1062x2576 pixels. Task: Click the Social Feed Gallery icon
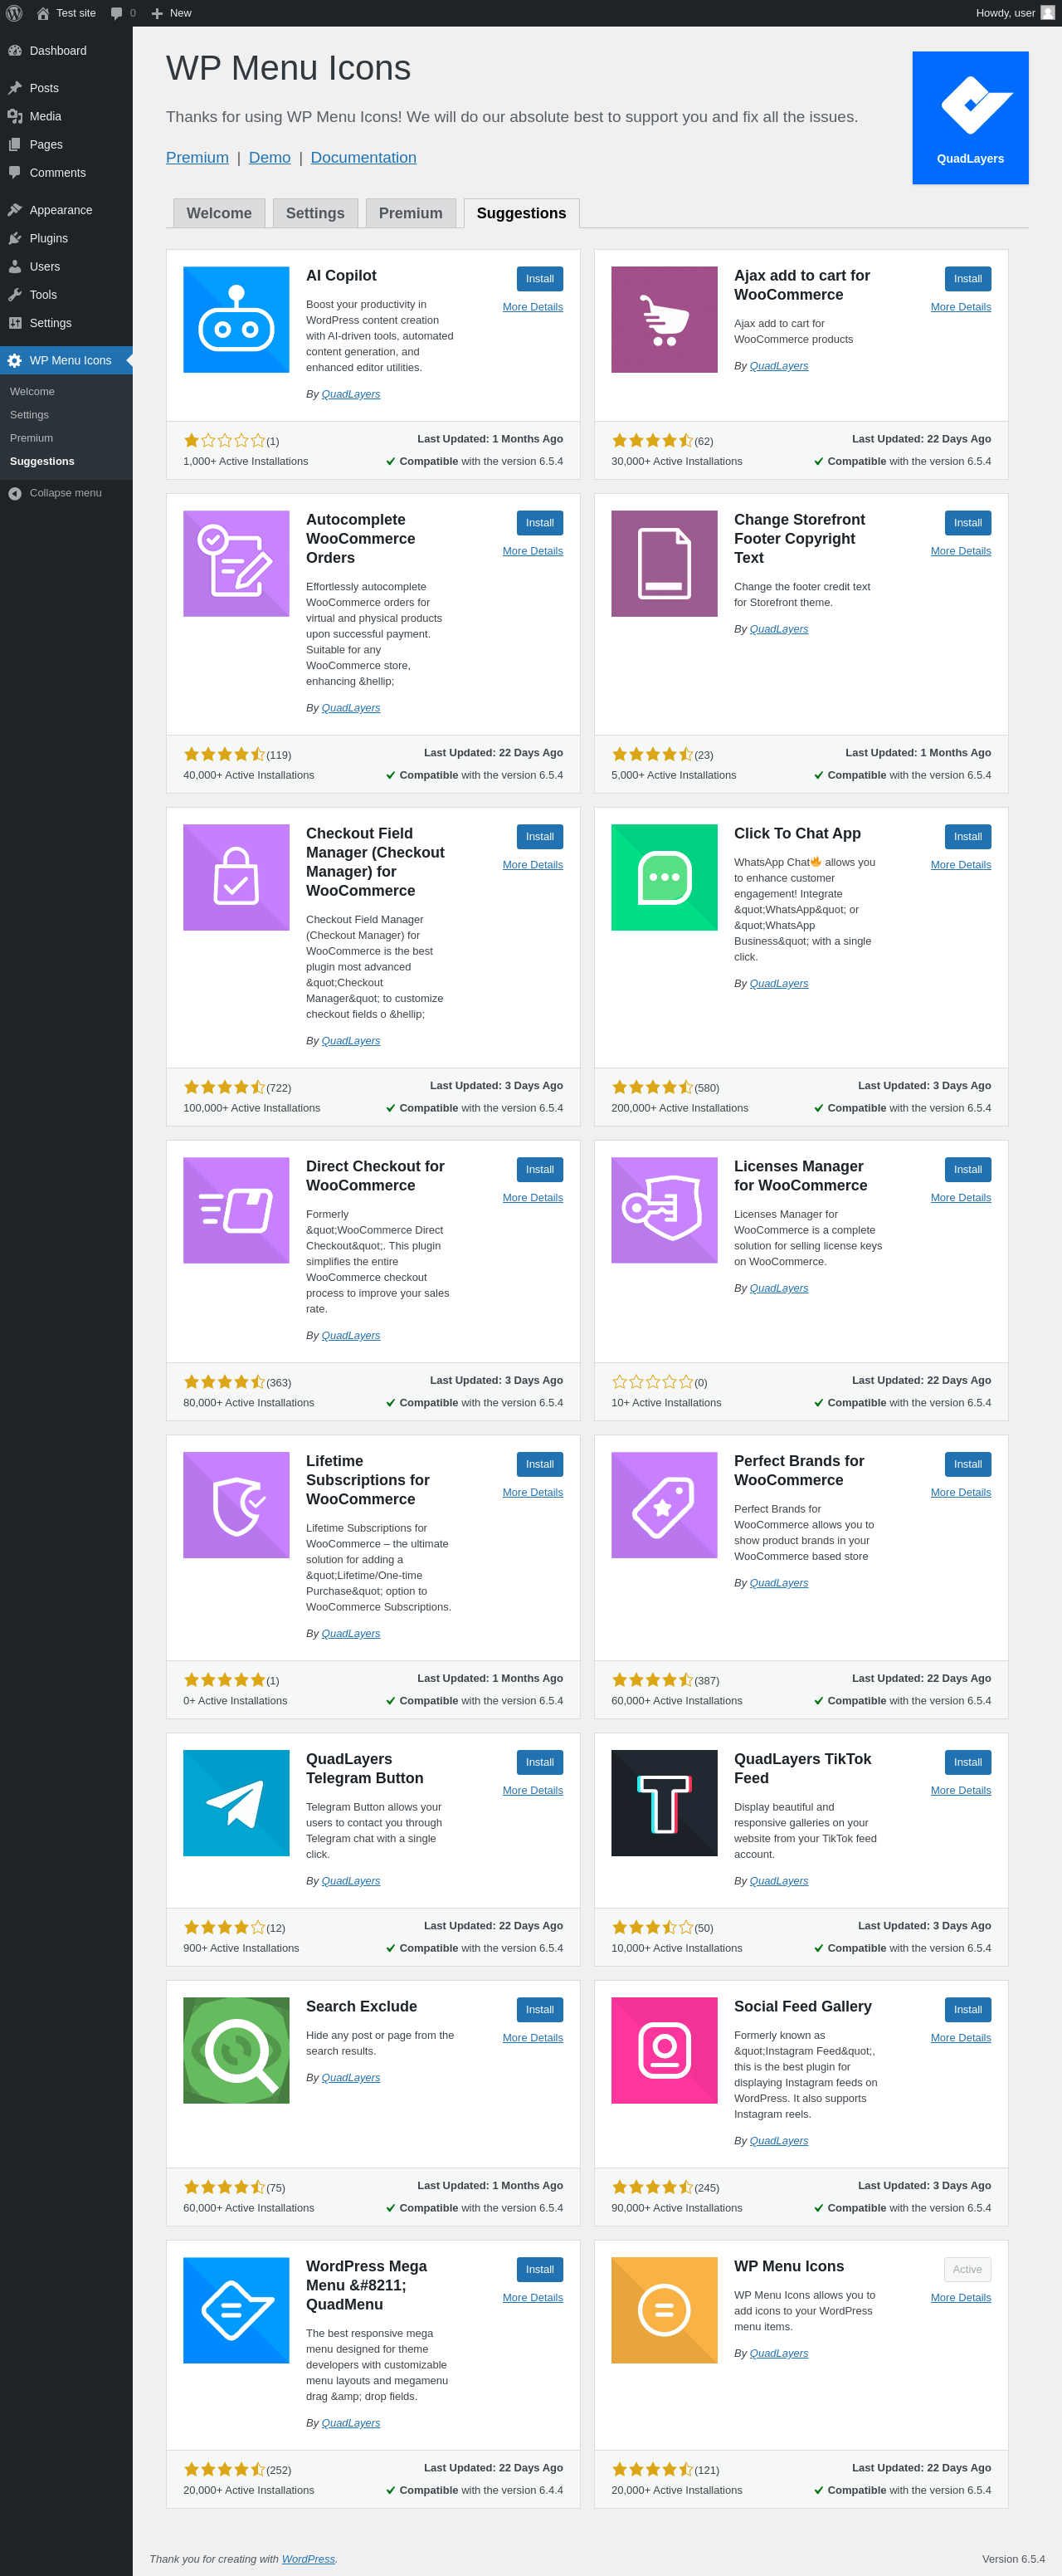pyautogui.click(x=665, y=2051)
